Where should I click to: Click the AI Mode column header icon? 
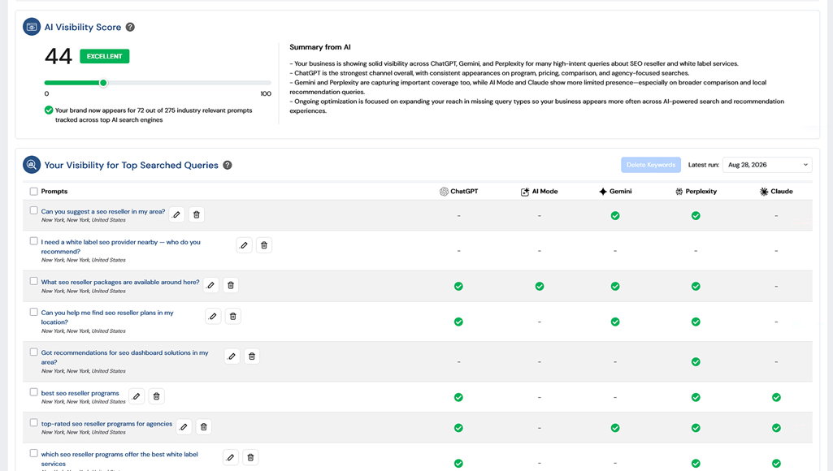click(525, 192)
